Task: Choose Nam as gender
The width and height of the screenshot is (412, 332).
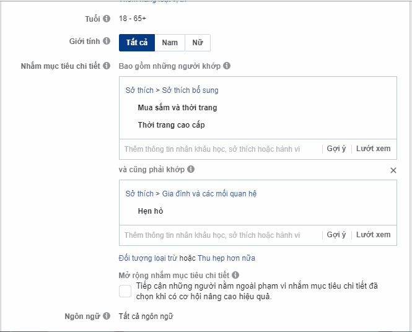Action: [170, 43]
